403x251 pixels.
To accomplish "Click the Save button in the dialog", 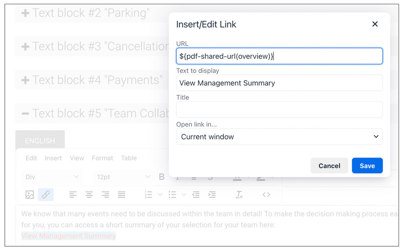I will click(367, 165).
